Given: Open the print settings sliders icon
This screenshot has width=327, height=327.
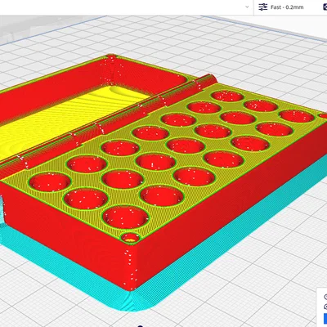Looking at the screenshot, I should tap(263, 7).
